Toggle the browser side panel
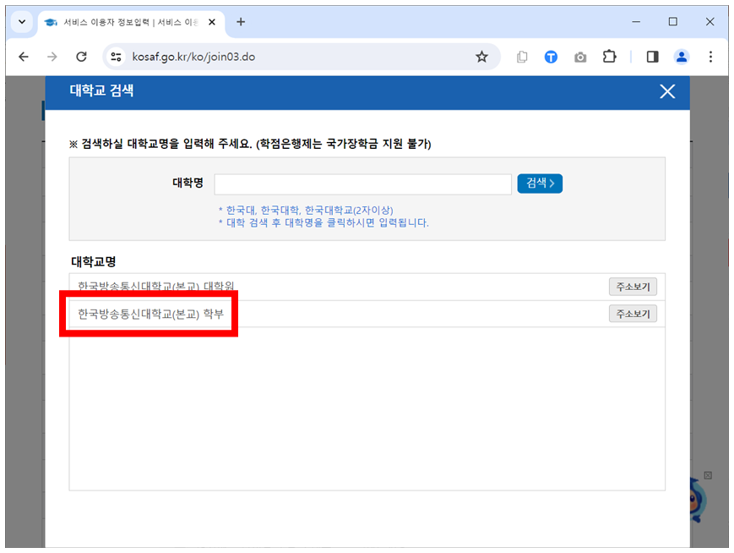The image size is (734, 553). (653, 57)
